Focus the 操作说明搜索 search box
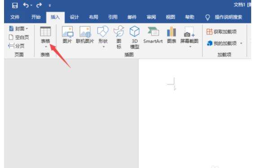The image size is (266, 168). tap(228, 17)
